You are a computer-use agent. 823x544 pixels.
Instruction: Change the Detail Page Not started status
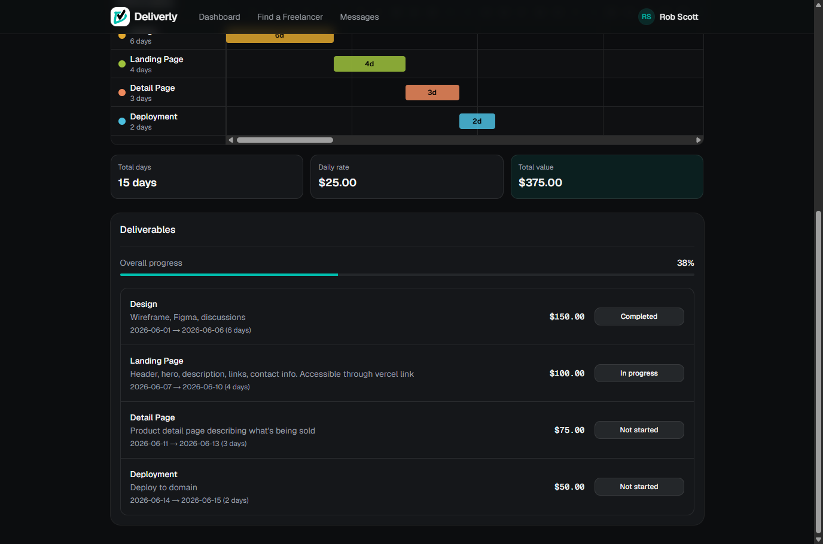point(639,430)
